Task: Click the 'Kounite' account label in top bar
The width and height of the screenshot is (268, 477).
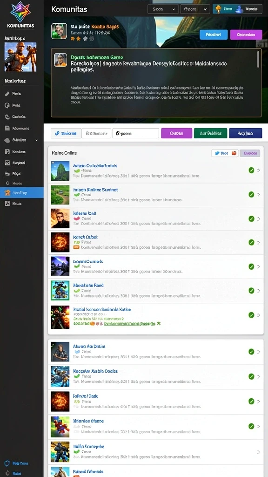Action: click(251, 9)
